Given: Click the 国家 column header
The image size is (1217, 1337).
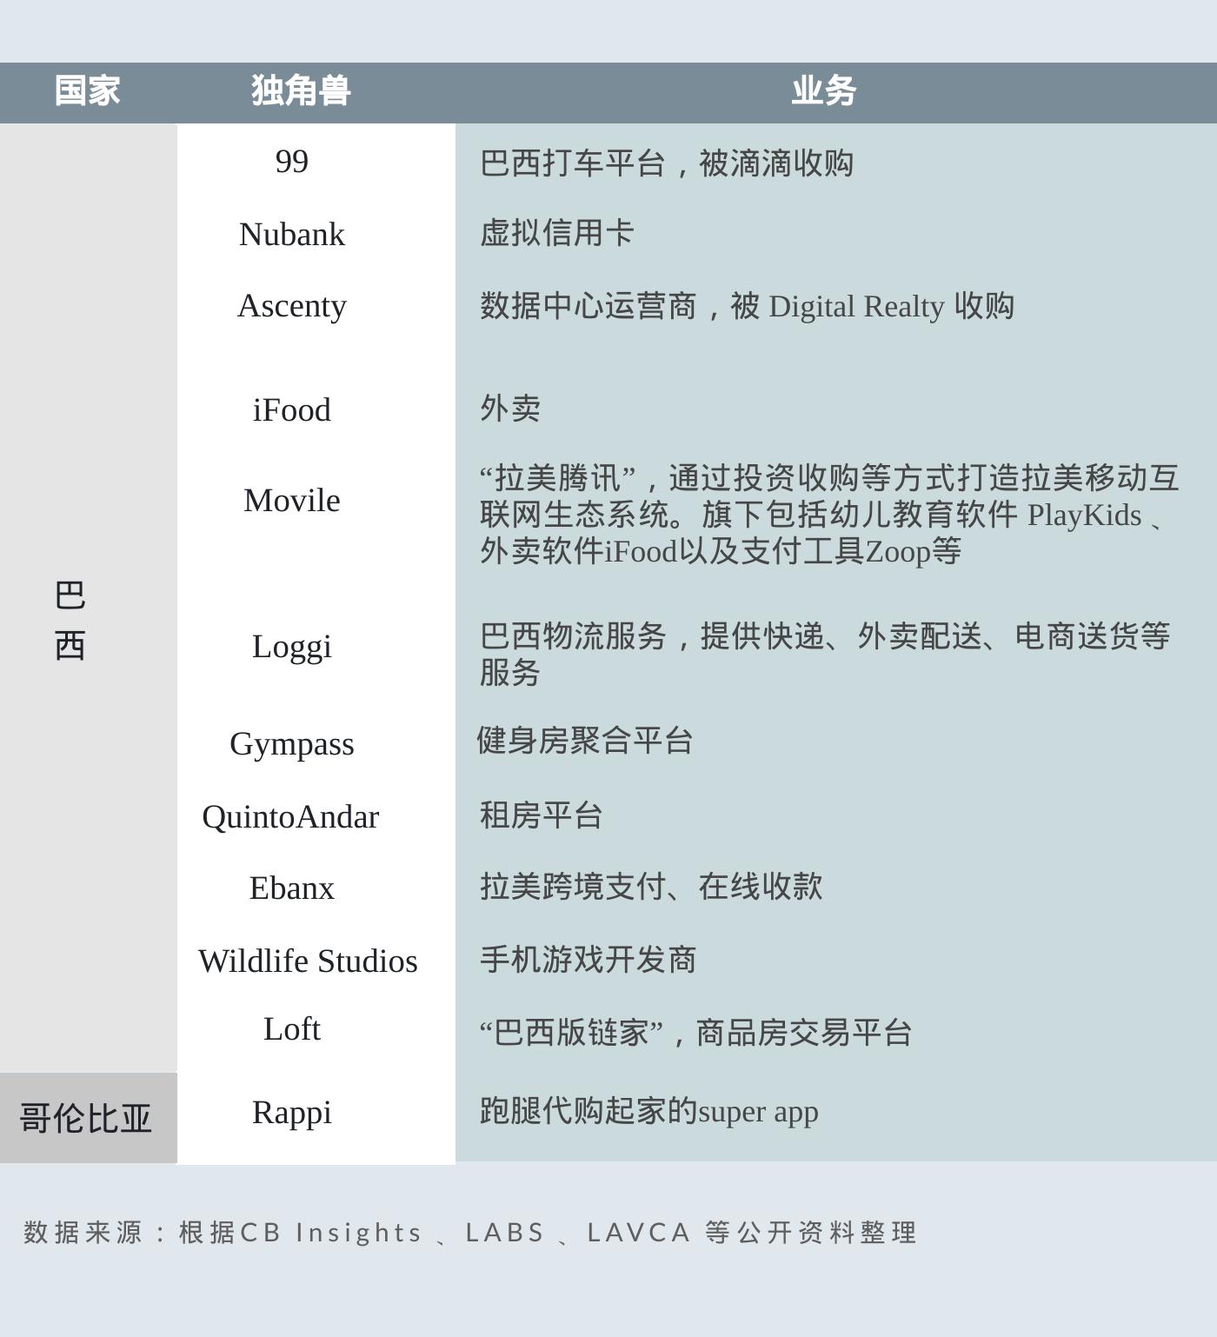Looking at the screenshot, I should [x=86, y=90].
